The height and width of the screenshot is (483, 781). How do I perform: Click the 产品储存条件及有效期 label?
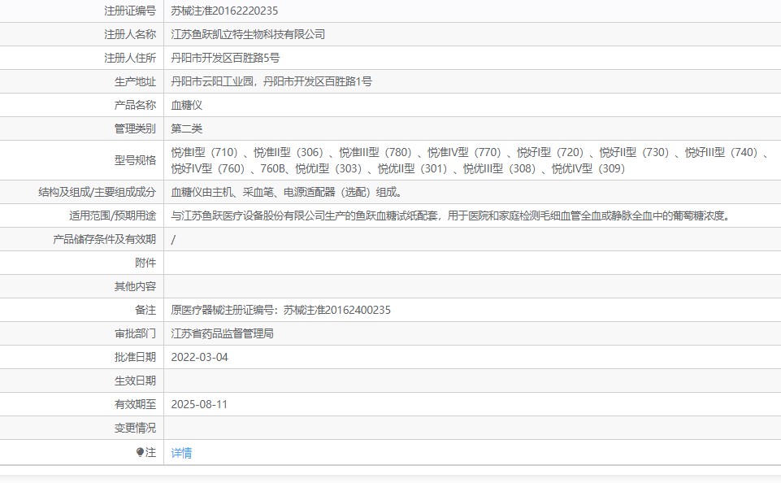tap(105, 239)
